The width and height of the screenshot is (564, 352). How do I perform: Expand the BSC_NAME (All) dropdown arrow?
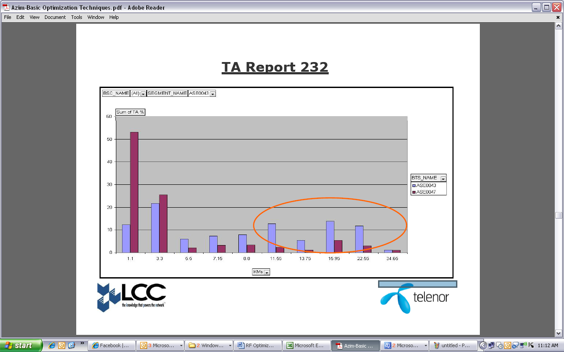143,94
